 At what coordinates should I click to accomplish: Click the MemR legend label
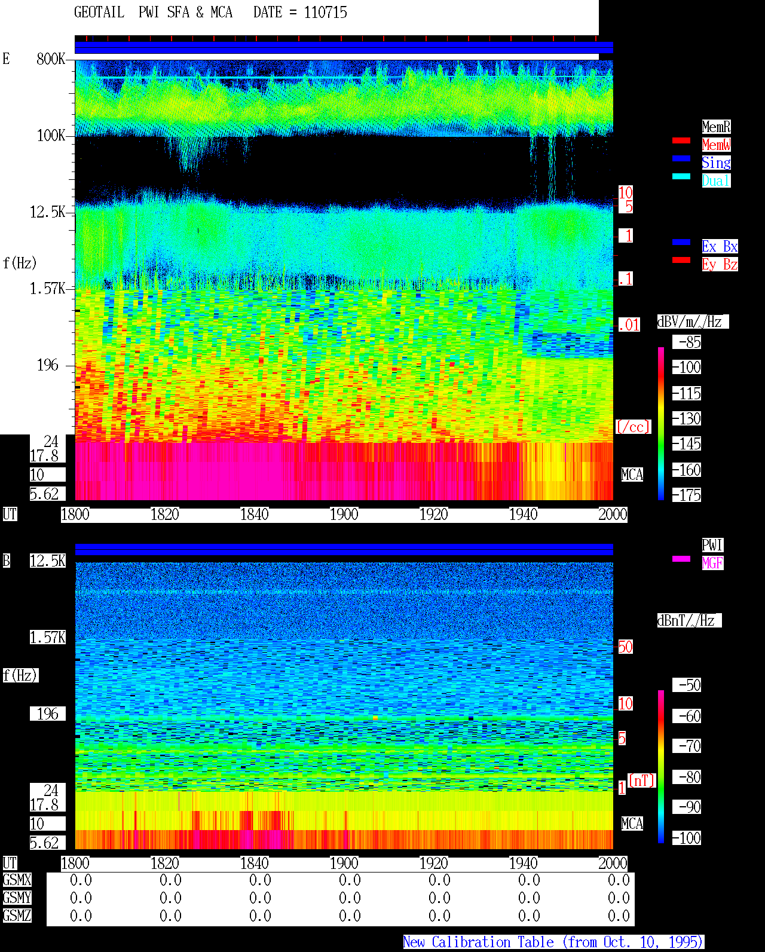716,127
